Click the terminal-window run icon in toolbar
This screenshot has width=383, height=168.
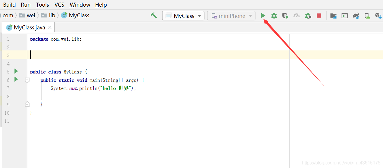(345, 16)
